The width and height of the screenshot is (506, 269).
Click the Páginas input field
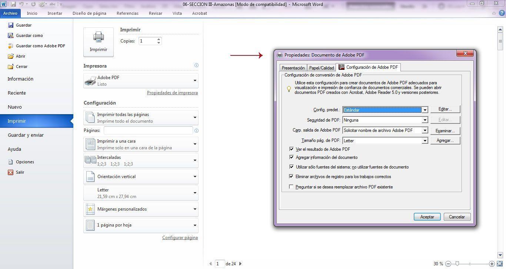[148, 130]
